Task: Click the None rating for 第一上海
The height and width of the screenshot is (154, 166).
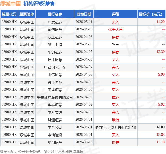Action: 116,44
